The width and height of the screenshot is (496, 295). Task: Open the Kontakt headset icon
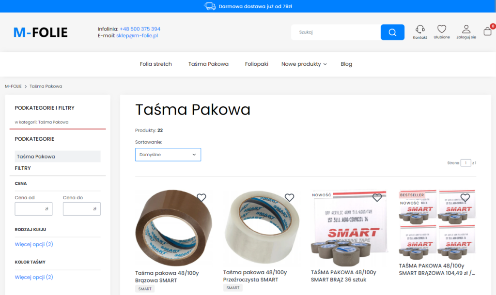coord(420,29)
